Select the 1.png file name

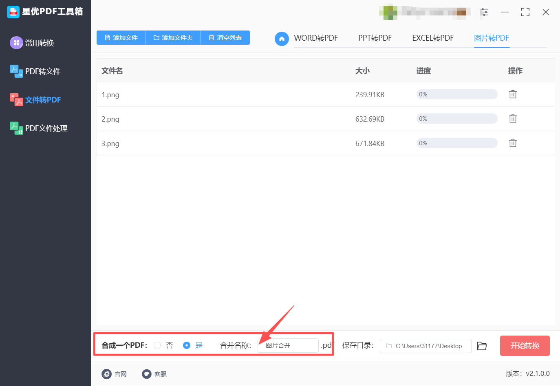coord(110,95)
